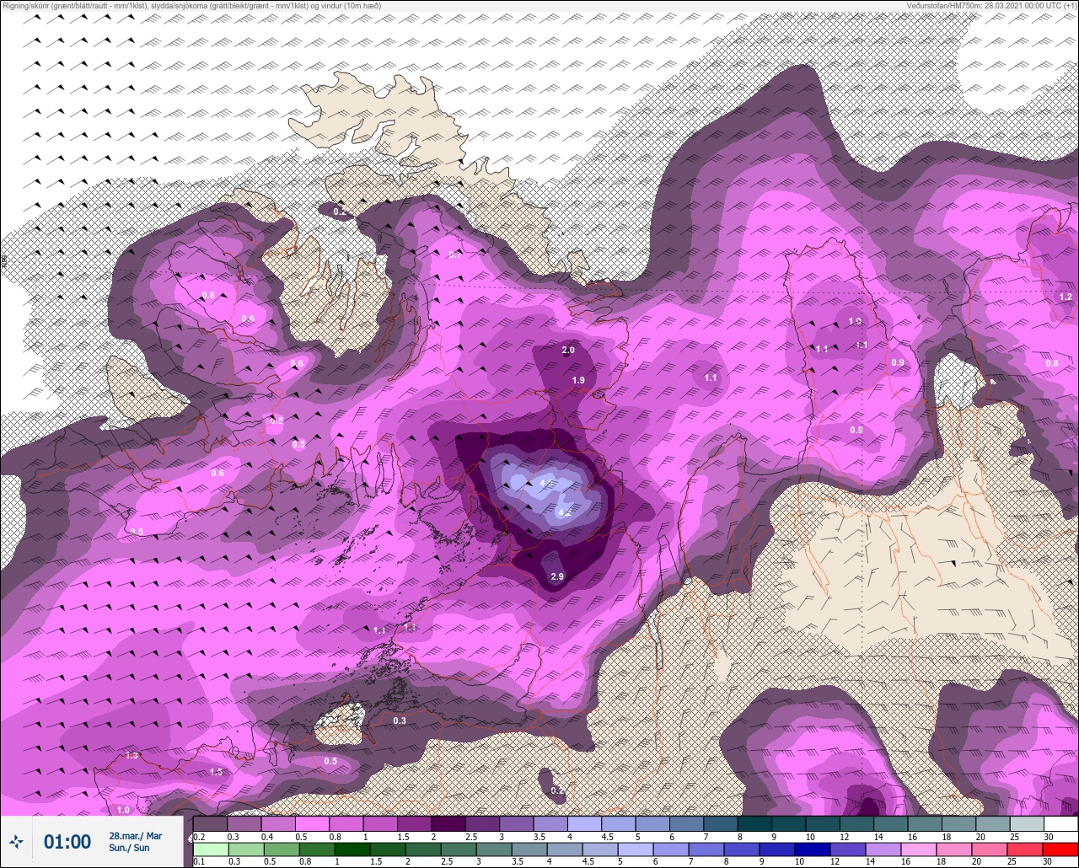Pick the white 30 swatch in top legend
This screenshot has height=868, width=1079.
[1060, 823]
